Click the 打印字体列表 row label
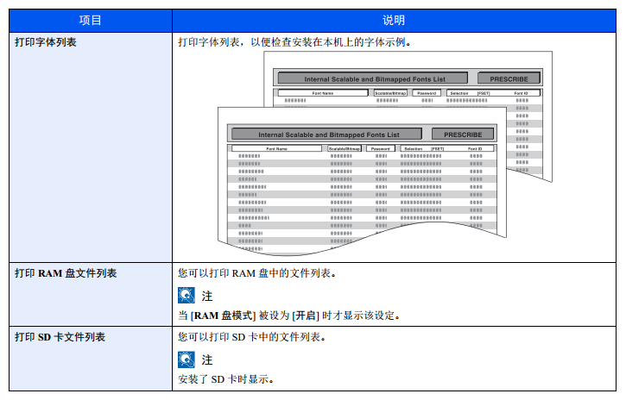 46,42
